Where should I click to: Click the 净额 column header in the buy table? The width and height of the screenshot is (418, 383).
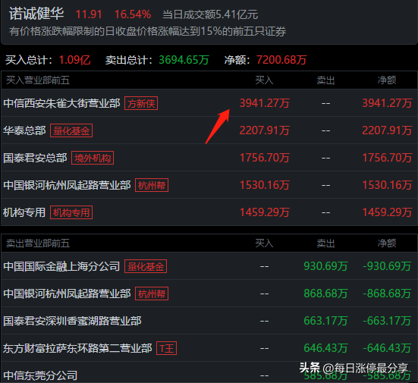387,80
